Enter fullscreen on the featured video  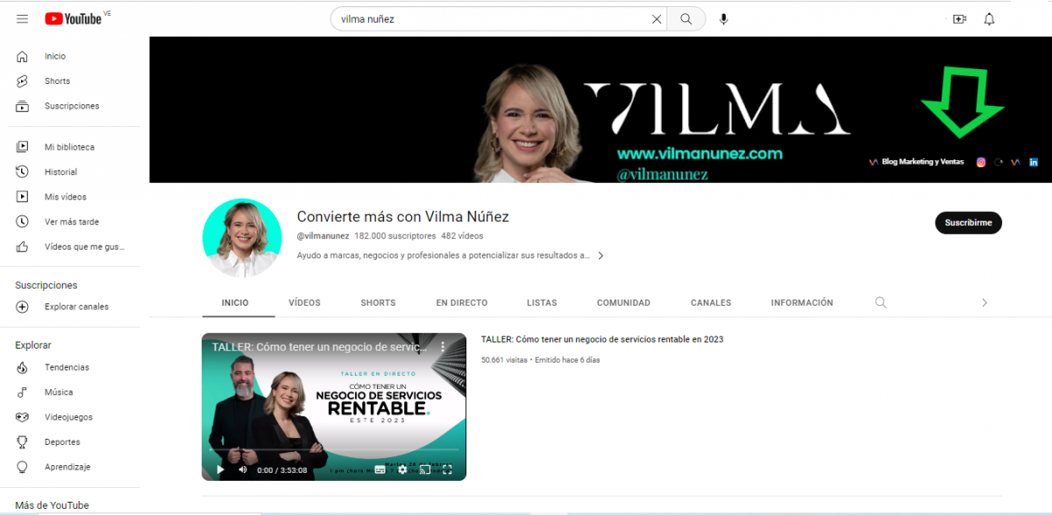point(447,470)
